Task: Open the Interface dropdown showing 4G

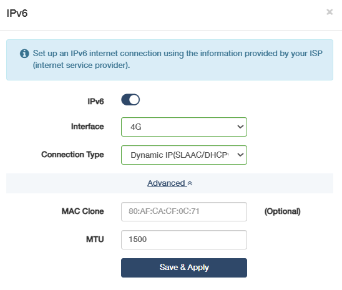Action: 184,127
